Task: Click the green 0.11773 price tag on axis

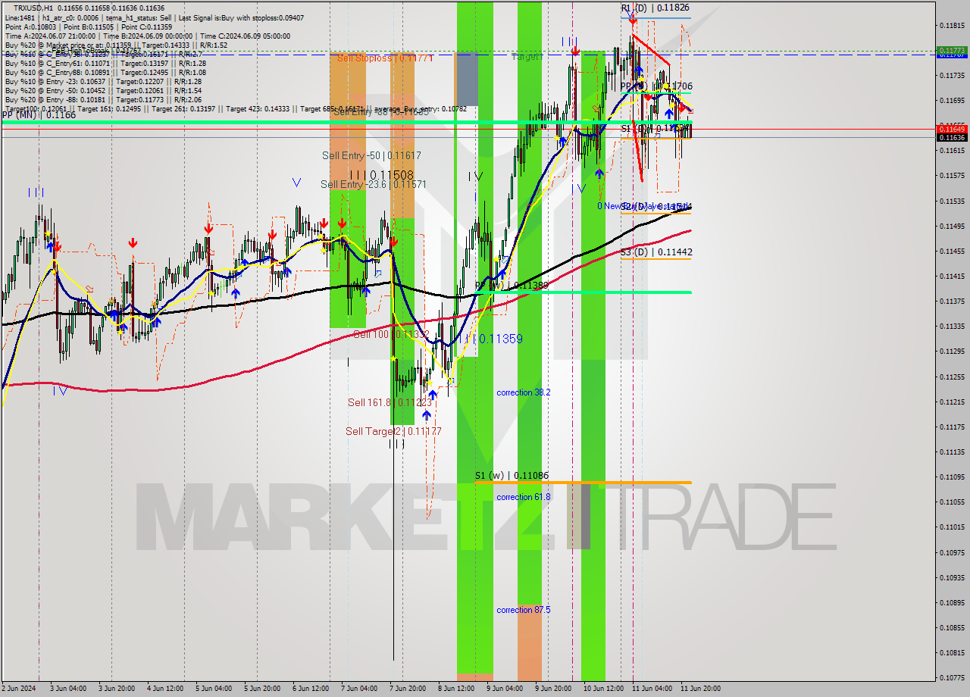Action: pos(952,50)
